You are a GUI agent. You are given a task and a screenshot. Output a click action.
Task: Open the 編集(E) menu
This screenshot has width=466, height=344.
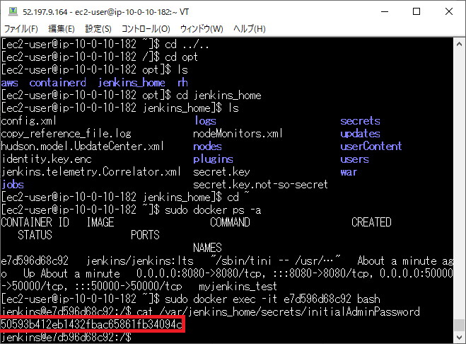click(62, 28)
